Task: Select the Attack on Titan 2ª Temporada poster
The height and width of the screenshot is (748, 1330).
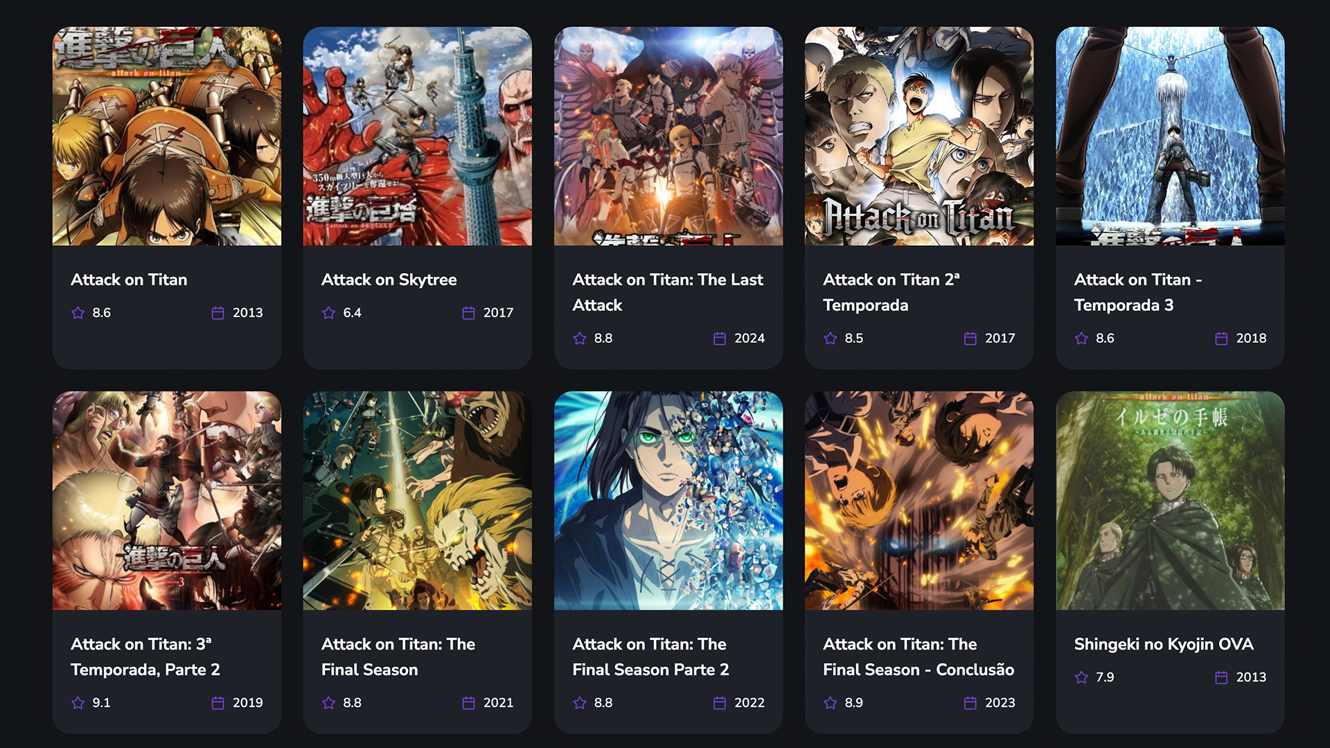Action: tap(919, 136)
